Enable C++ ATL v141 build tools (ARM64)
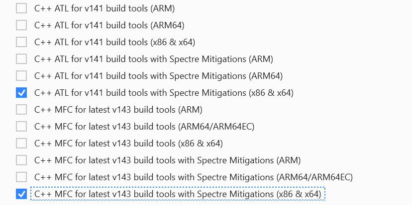This screenshot has height=205, width=412. (21, 25)
